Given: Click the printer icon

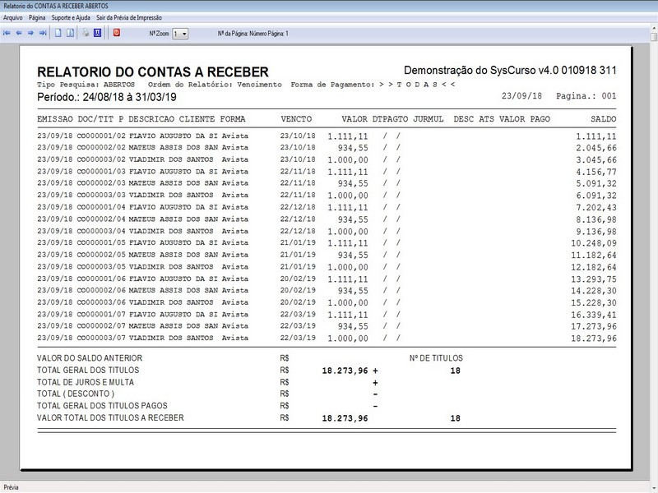Looking at the screenshot, I should (86, 33).
